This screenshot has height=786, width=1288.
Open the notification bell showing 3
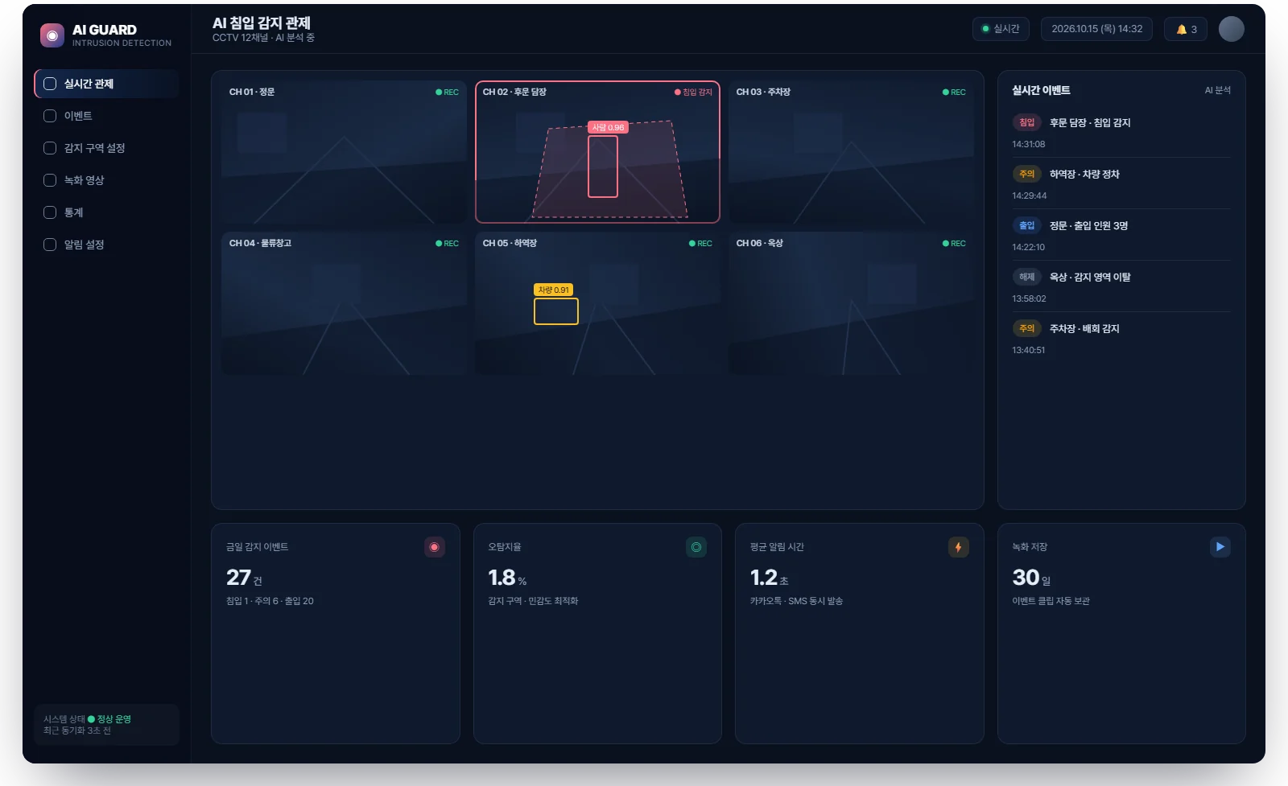point(1186,29)
